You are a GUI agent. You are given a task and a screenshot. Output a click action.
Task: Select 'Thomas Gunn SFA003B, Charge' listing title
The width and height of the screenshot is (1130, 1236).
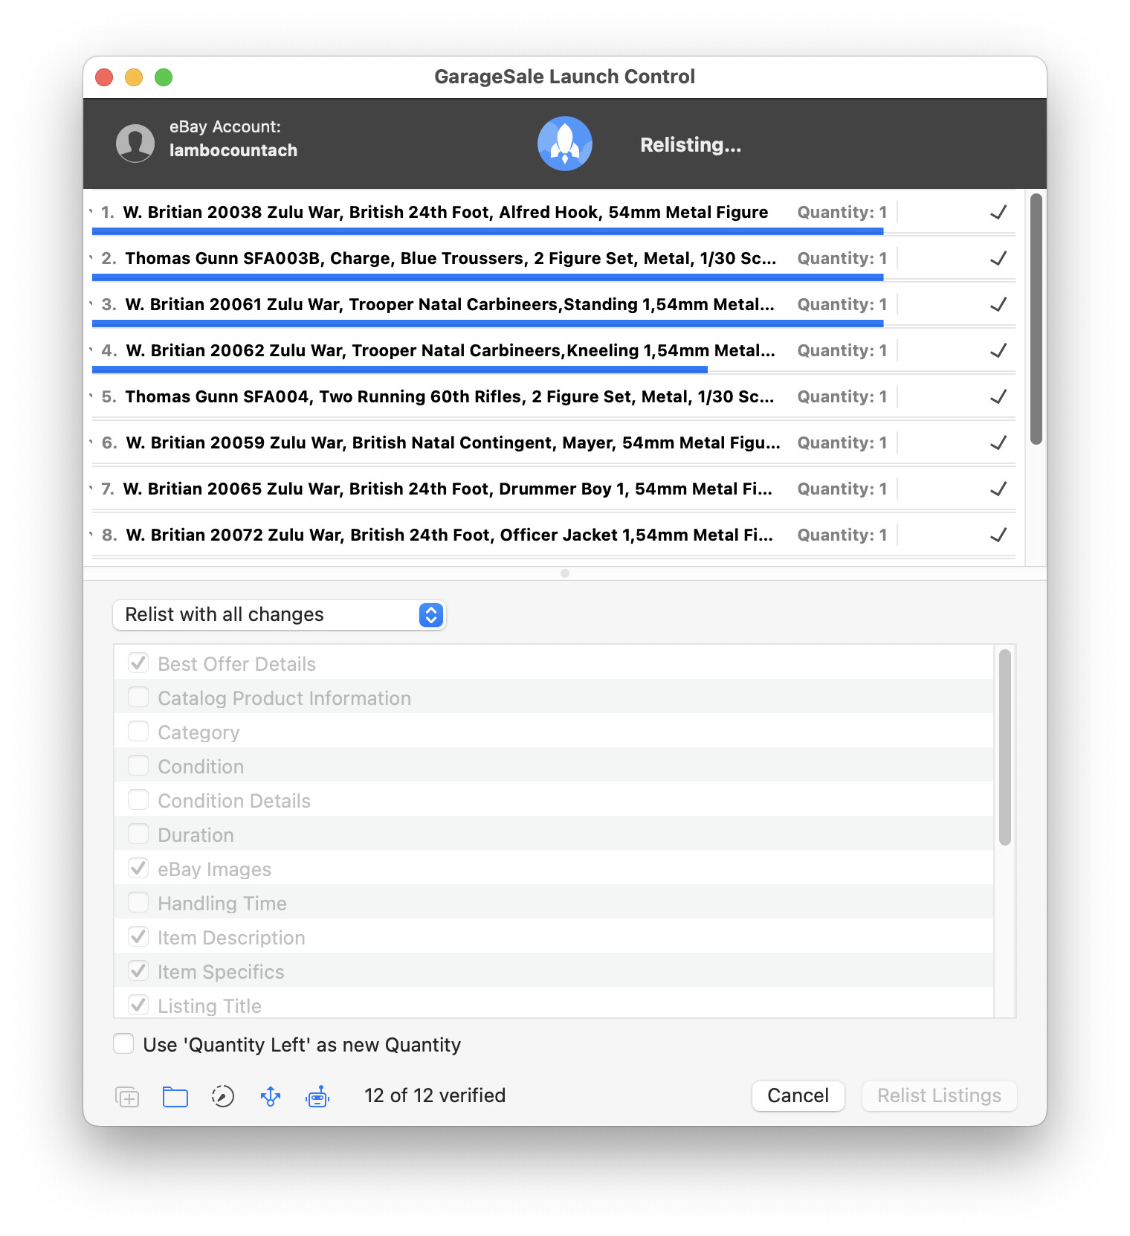(x=451, y=258)
